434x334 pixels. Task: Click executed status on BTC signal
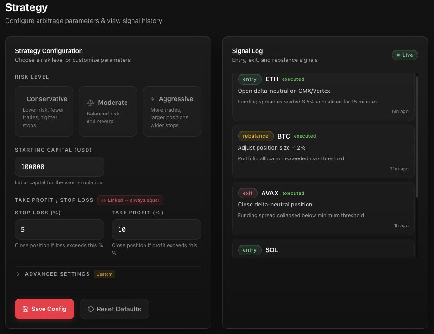(305, 136)
